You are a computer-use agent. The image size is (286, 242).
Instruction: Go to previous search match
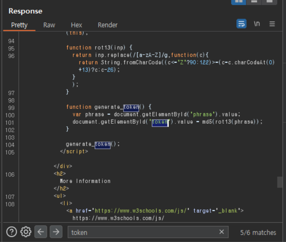(x=41, y=232)
